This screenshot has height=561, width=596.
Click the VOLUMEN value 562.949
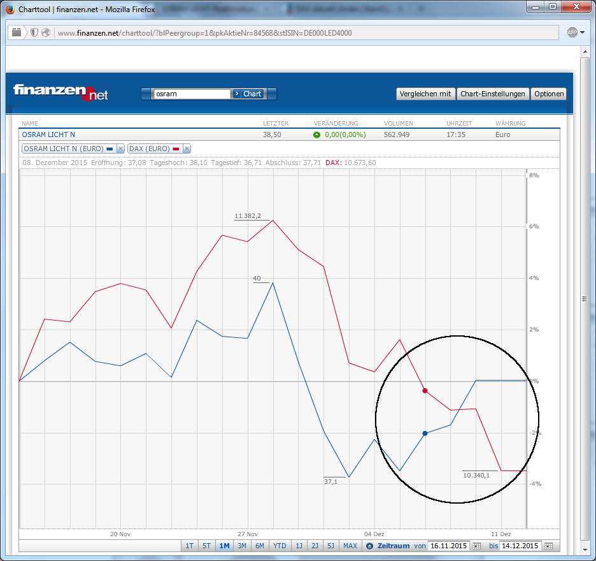point(397,135)
